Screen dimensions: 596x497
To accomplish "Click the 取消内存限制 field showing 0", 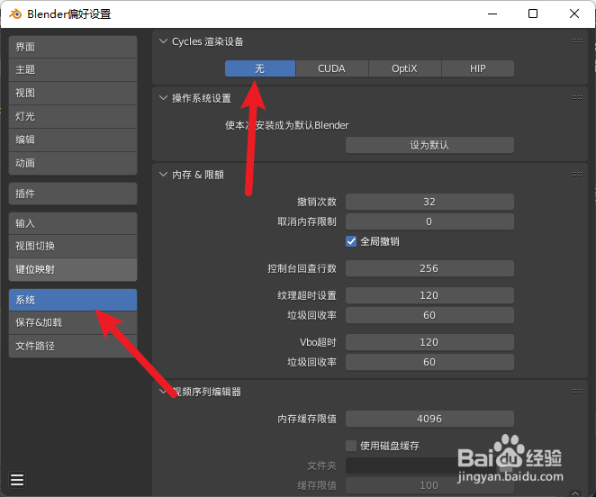I will point(429,221).
